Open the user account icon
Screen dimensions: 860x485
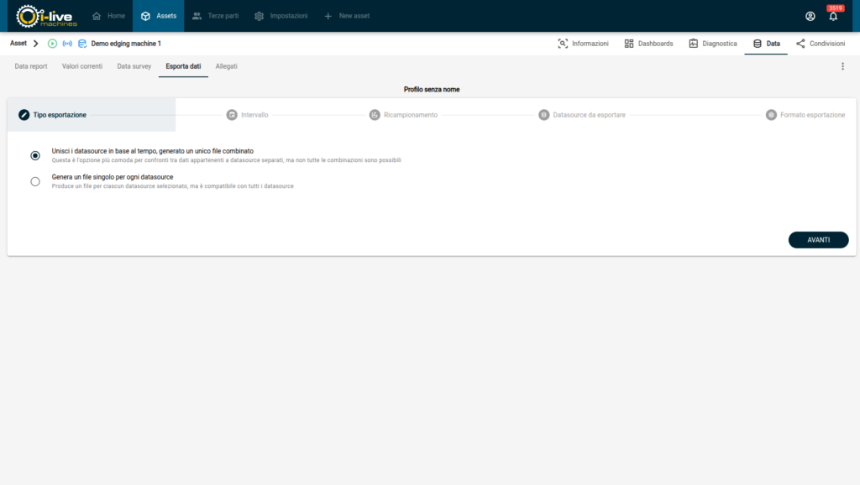[x=810, y=16]
